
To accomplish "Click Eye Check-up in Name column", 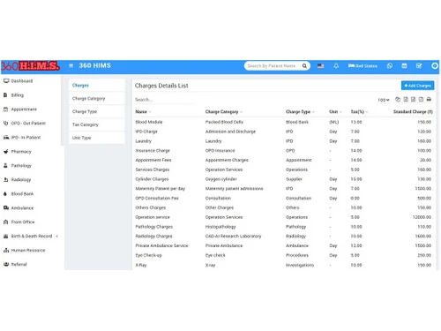I will pyautogui.click(x=148, y=255).
